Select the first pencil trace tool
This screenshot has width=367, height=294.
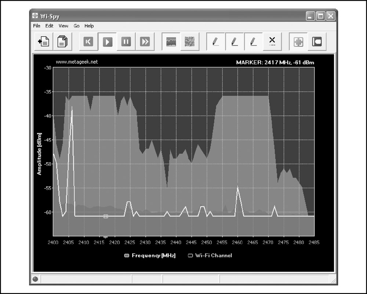216,42
